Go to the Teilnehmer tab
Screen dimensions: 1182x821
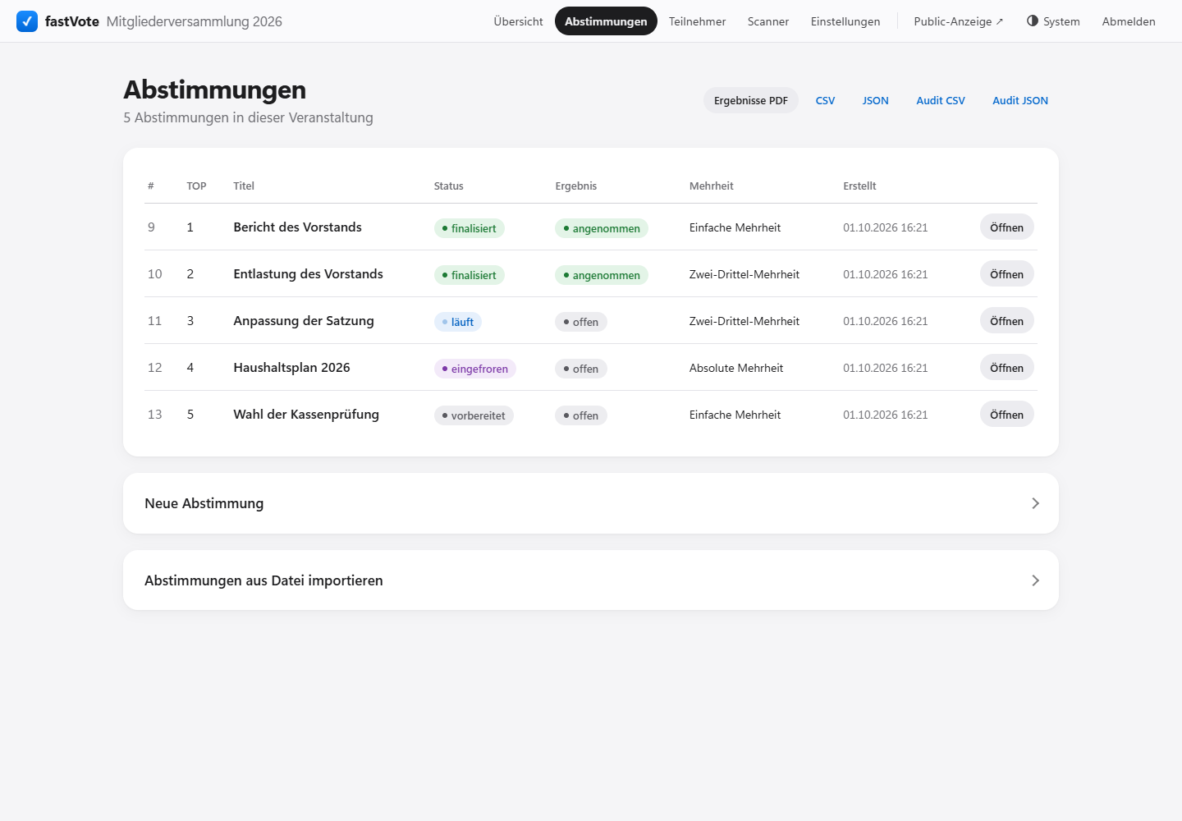(697, 21)
